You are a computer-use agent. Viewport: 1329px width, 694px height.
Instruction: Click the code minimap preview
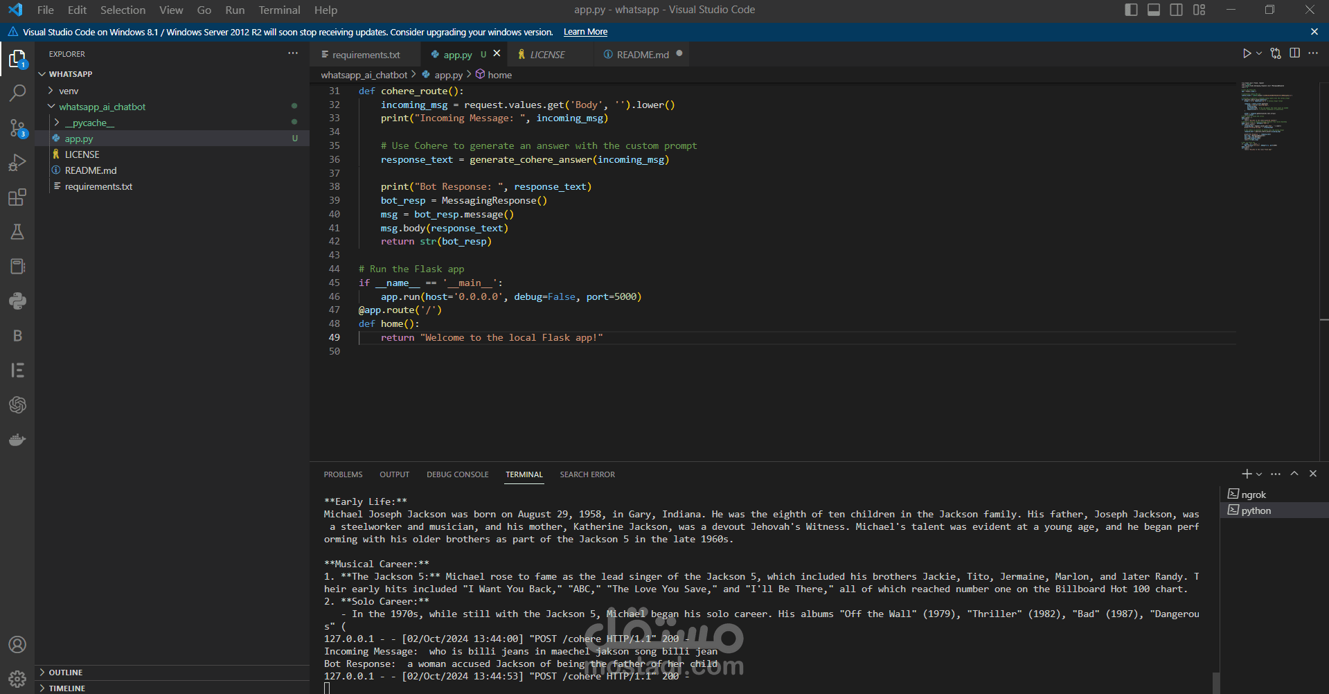click(x=1267, y=116)
